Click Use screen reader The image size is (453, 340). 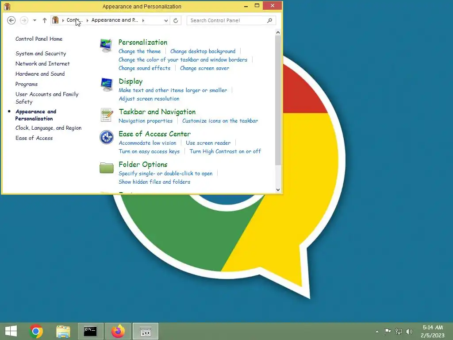pos(208,143)
